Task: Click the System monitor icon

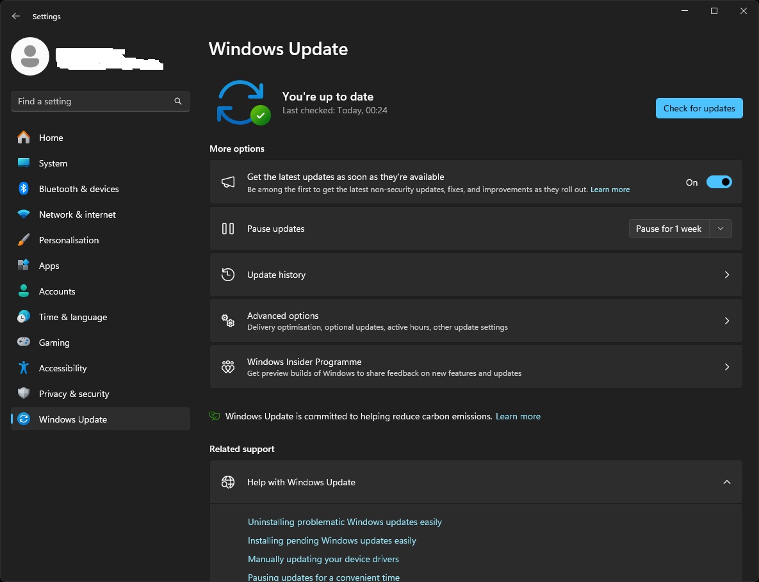Action: pos(23,163)
